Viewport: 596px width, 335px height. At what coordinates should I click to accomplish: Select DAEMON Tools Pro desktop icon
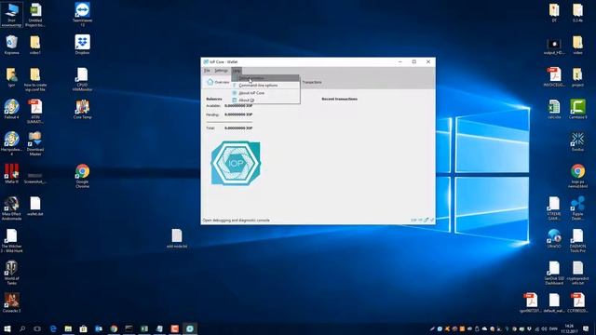(577, 241)
